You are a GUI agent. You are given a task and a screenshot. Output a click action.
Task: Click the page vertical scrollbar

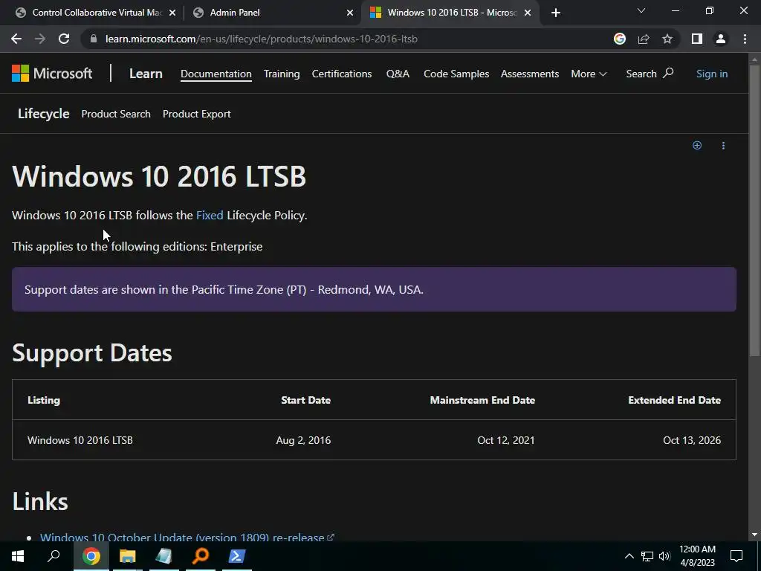click(754, 210)
